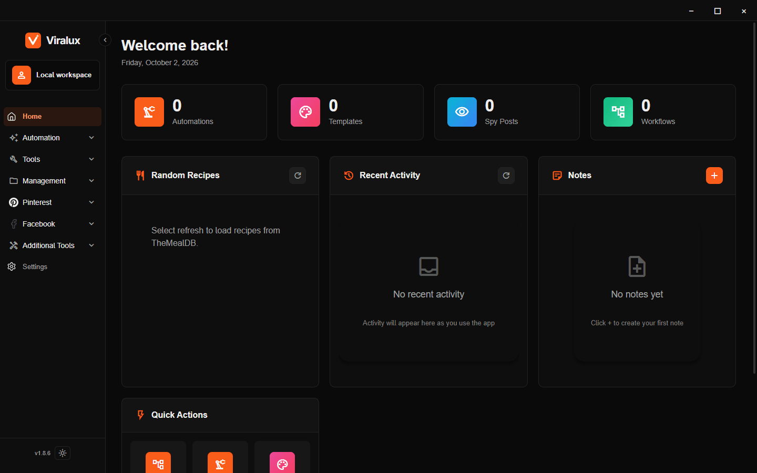
Task: Expand the Tools menu chevron
Action: pyautogui.click(x=91, y=159)
